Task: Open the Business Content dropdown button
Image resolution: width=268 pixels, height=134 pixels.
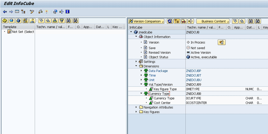Action: point(213,21)
